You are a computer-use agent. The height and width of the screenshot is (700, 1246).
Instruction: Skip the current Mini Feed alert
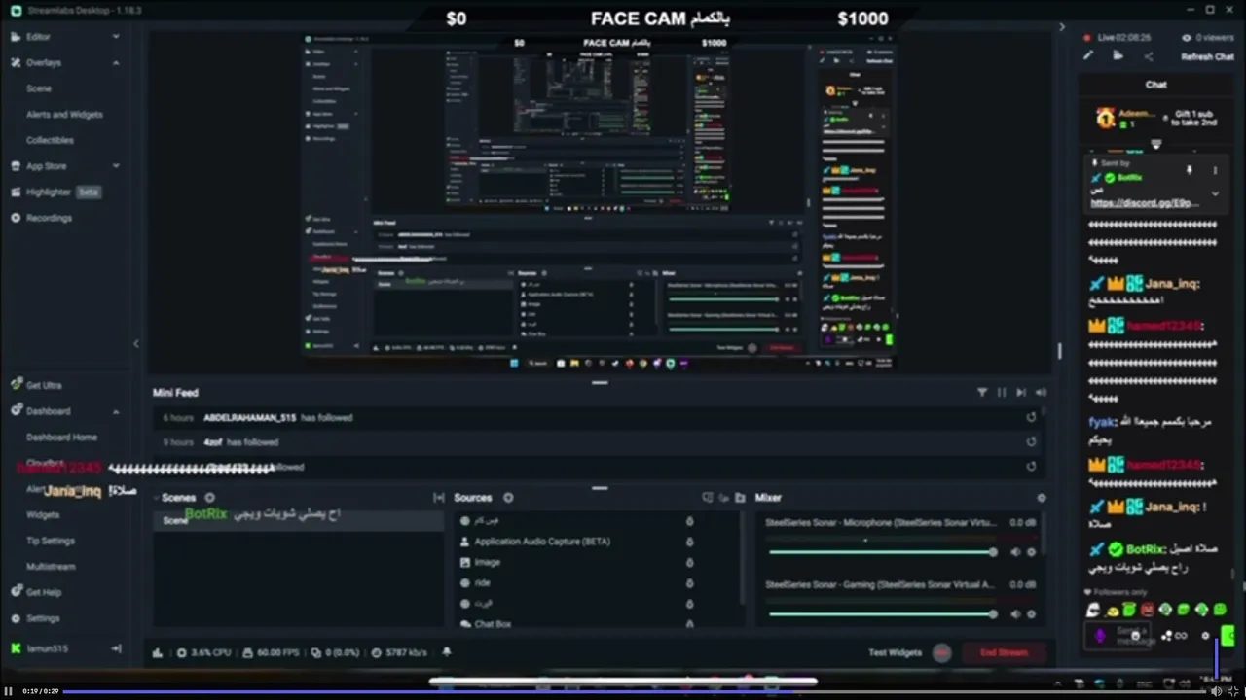1020,393
